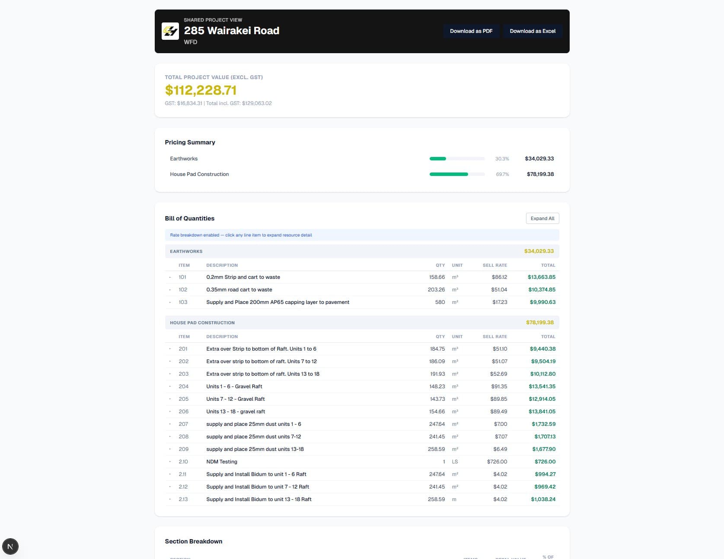The width and height of the screenshot is (724, 559).
Task: Click 'Supply and Place 200mm AP65 capping layer'
Action: click(277, 302)
